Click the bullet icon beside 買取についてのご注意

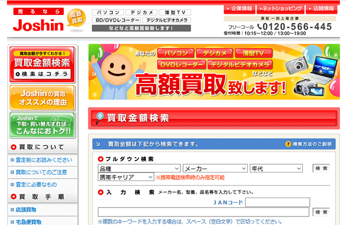[x=13, y=172]
